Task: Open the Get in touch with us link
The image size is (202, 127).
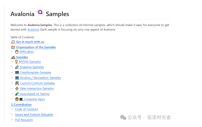Action: coord(30,42)
